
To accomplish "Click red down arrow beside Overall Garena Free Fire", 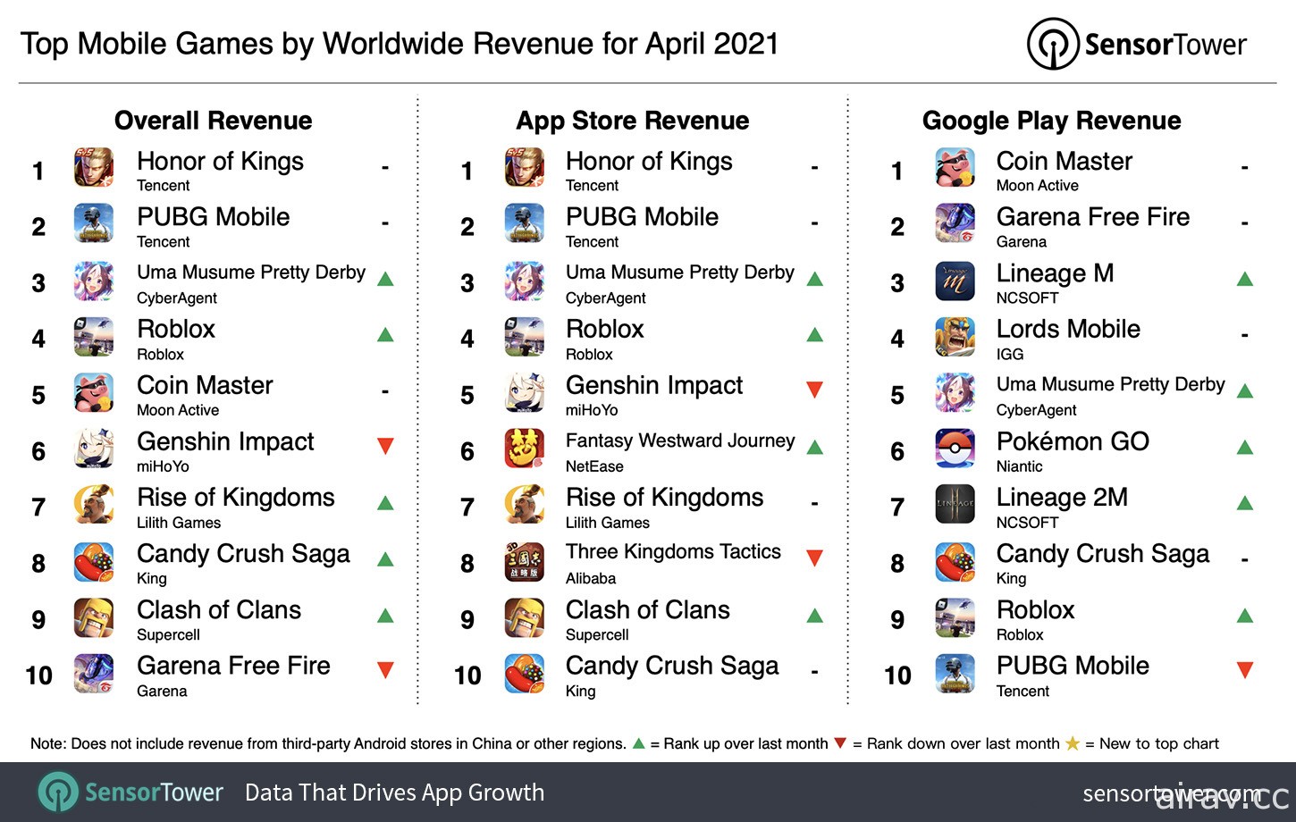I will tap(385, 670).
